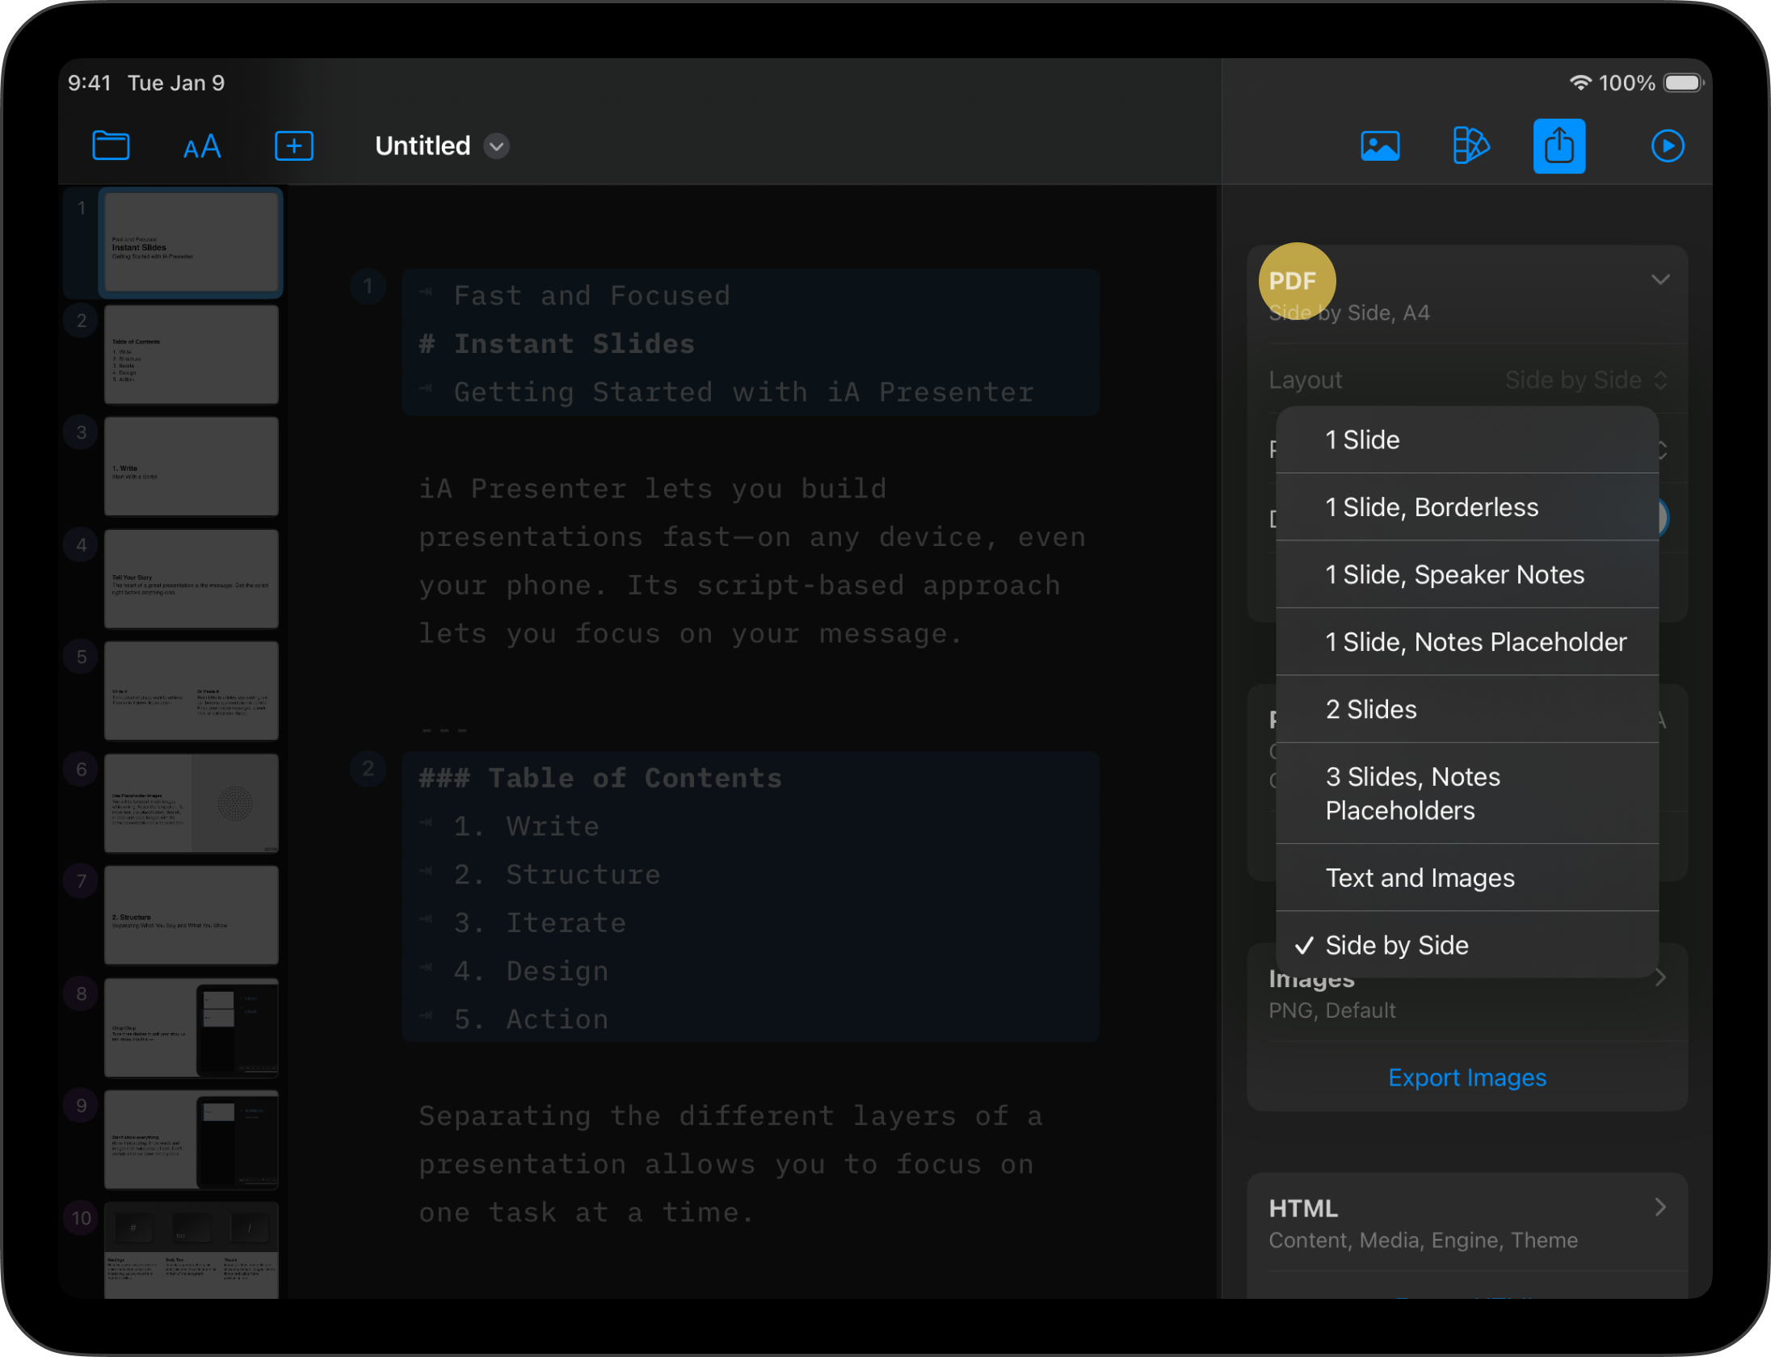Choose 3 Slides, Notes Placeholders layout
The image size is (1771, 1357).
coord(1412,794)
